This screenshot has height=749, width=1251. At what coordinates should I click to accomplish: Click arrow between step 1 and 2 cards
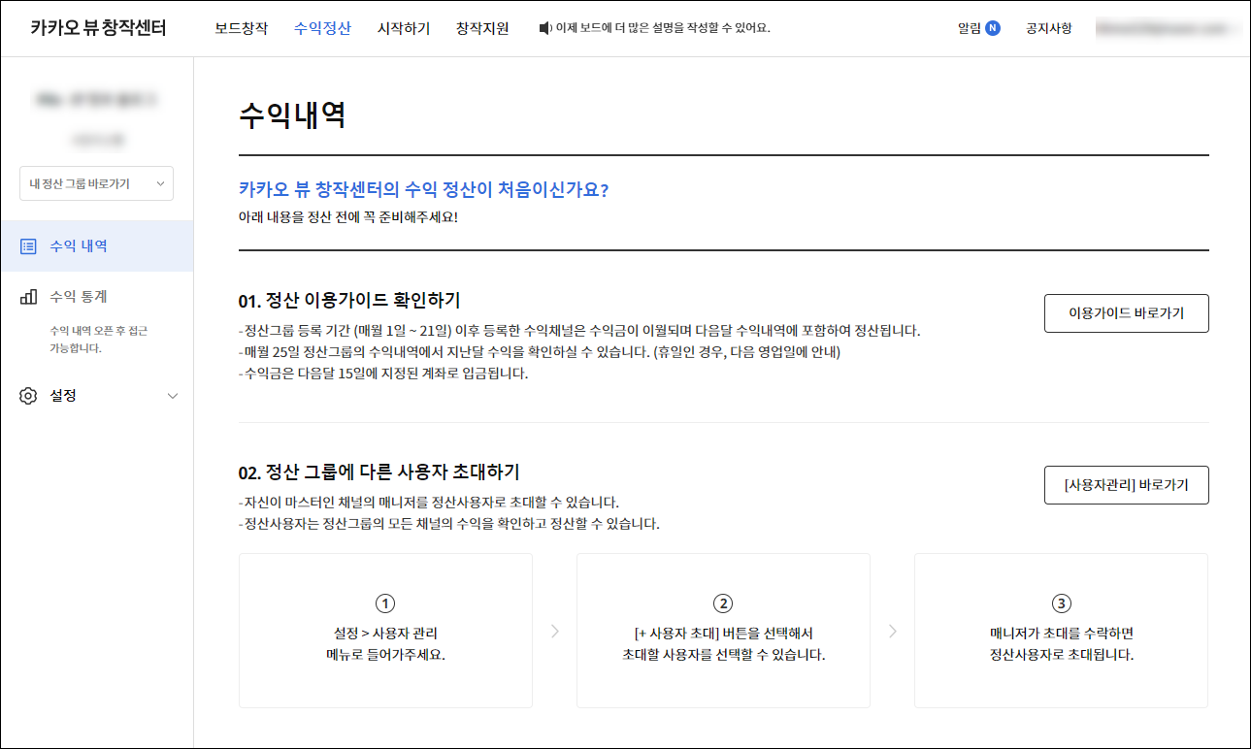(555, 632)
